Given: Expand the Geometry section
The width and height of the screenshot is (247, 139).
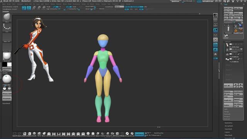Looking at the screenshot, I should coord(228,123).
